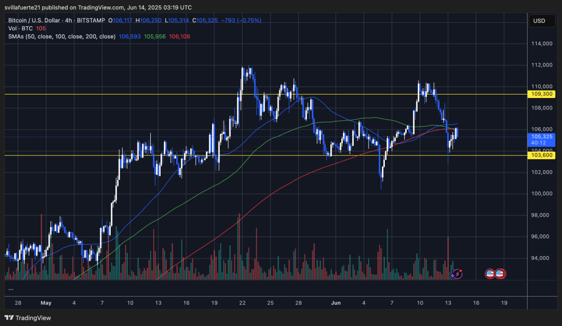This screenshot has width=562, height=326.
Task: Click the left US flag economic event icon
Action: pos(490,274)
